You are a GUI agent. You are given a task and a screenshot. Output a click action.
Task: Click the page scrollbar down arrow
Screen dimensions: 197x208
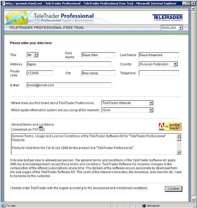(193, 200)
